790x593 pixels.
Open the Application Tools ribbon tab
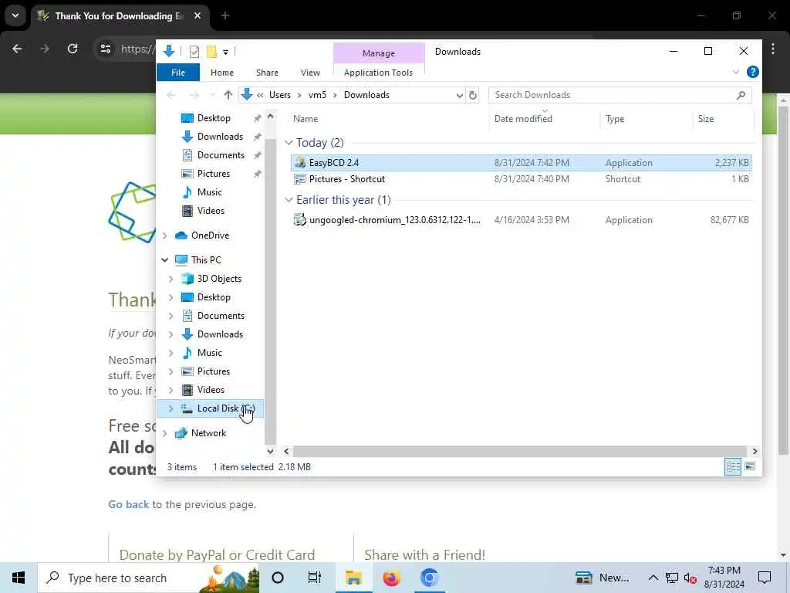[x=378, y=73]
